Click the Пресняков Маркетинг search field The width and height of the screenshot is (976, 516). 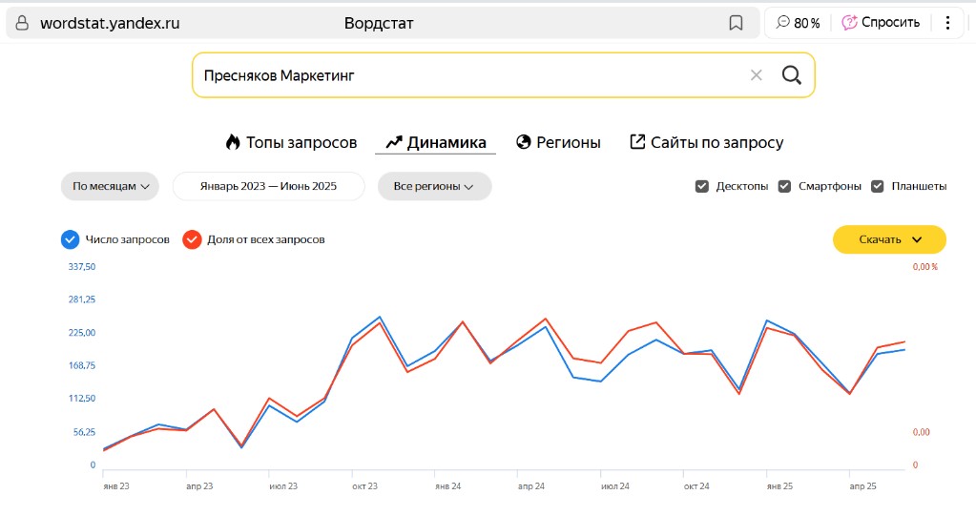(467, 75)
